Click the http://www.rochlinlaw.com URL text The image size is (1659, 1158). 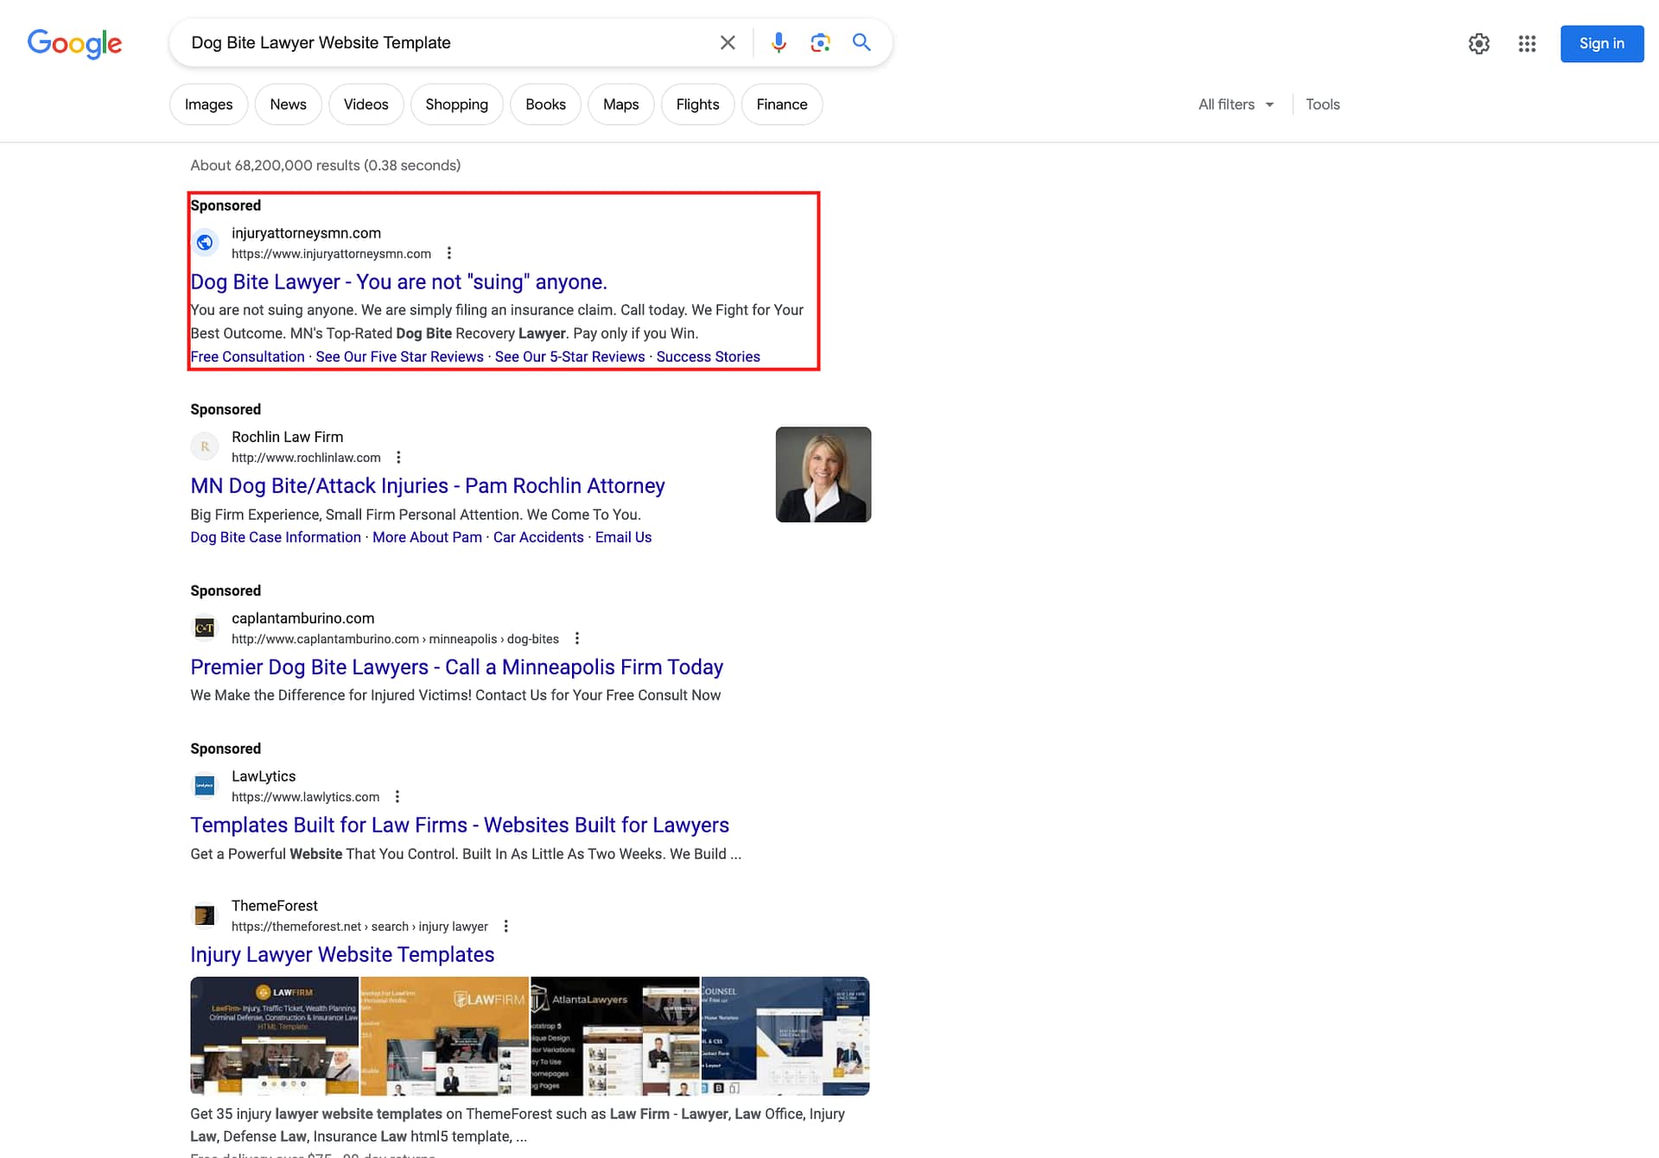306,458
